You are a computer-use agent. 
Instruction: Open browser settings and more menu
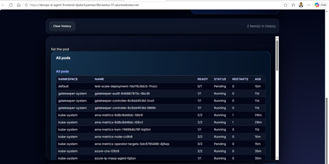click(308, 5)
